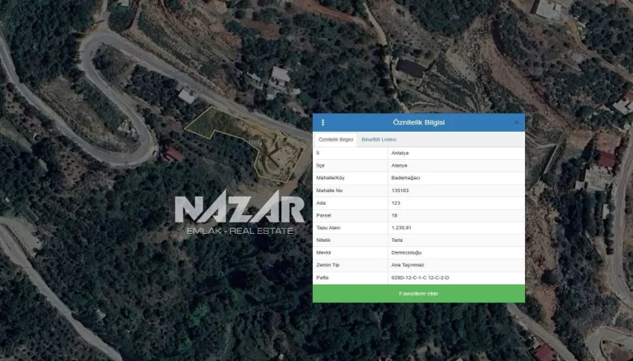Select the Nitelik value Tarla
Screen dimensions: 633x361
397,240
